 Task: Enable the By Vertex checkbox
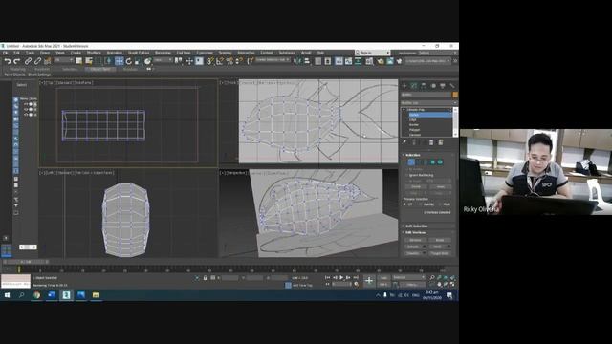point(406,169)
